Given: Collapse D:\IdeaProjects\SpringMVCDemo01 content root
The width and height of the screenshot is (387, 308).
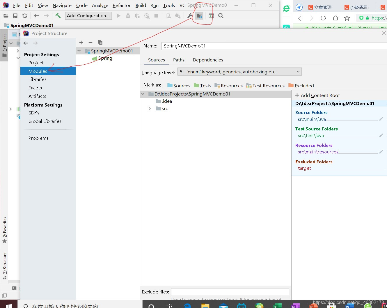Looking at the screenshot, I should tap(143, 94).
